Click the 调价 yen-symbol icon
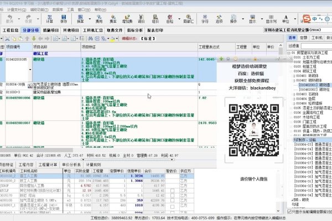 pos(141,19)
